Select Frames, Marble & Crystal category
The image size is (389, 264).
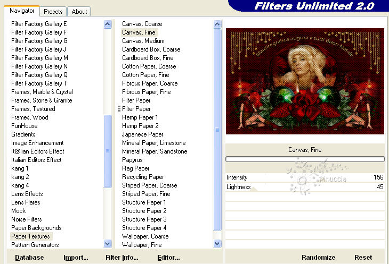(42, 92)
